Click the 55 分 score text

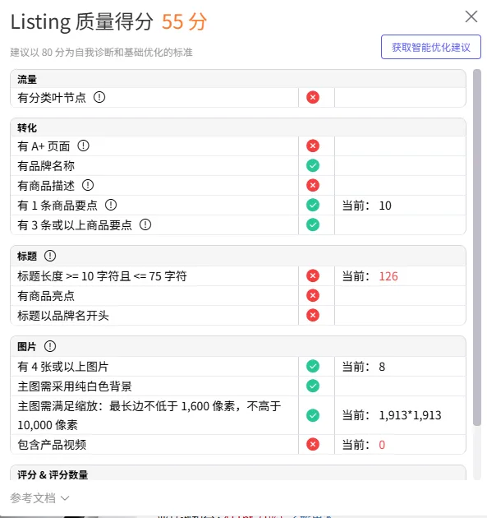point(184,22)
